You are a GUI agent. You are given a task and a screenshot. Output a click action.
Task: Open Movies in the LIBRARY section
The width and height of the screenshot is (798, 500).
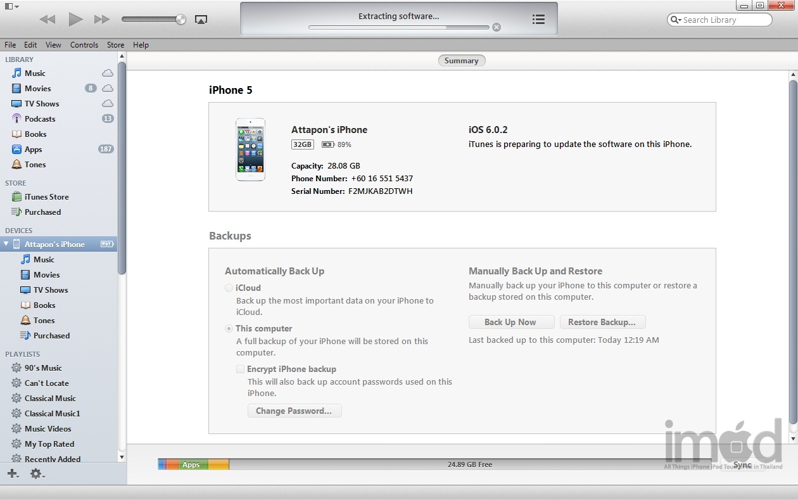pos(37,88)
